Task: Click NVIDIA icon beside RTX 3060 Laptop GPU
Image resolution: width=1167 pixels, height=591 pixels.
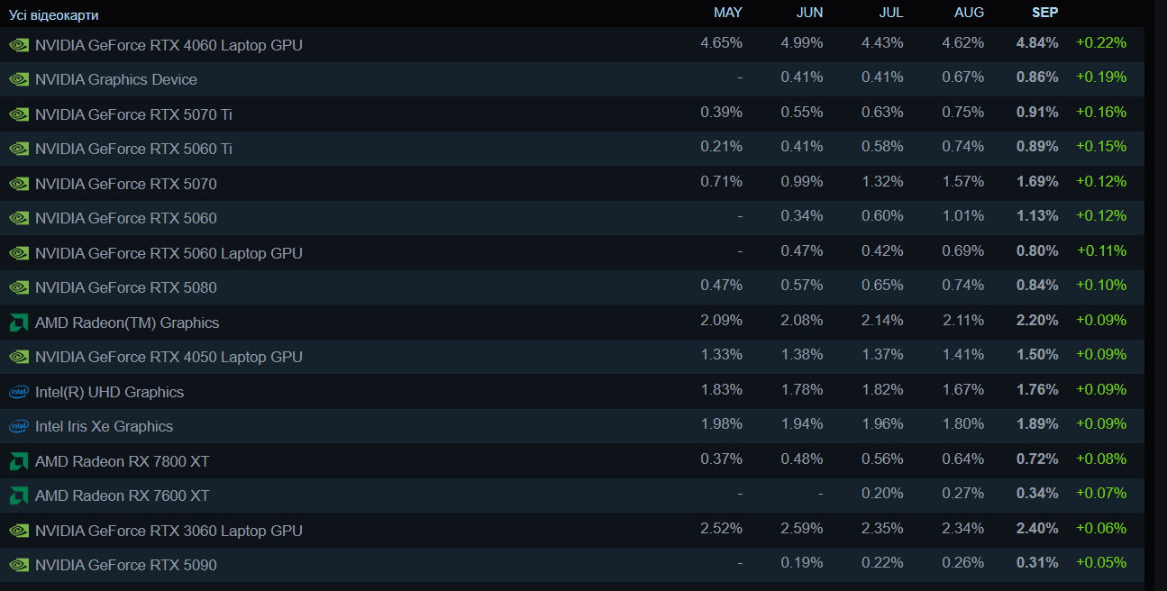Action: click(x=19, y=531)
